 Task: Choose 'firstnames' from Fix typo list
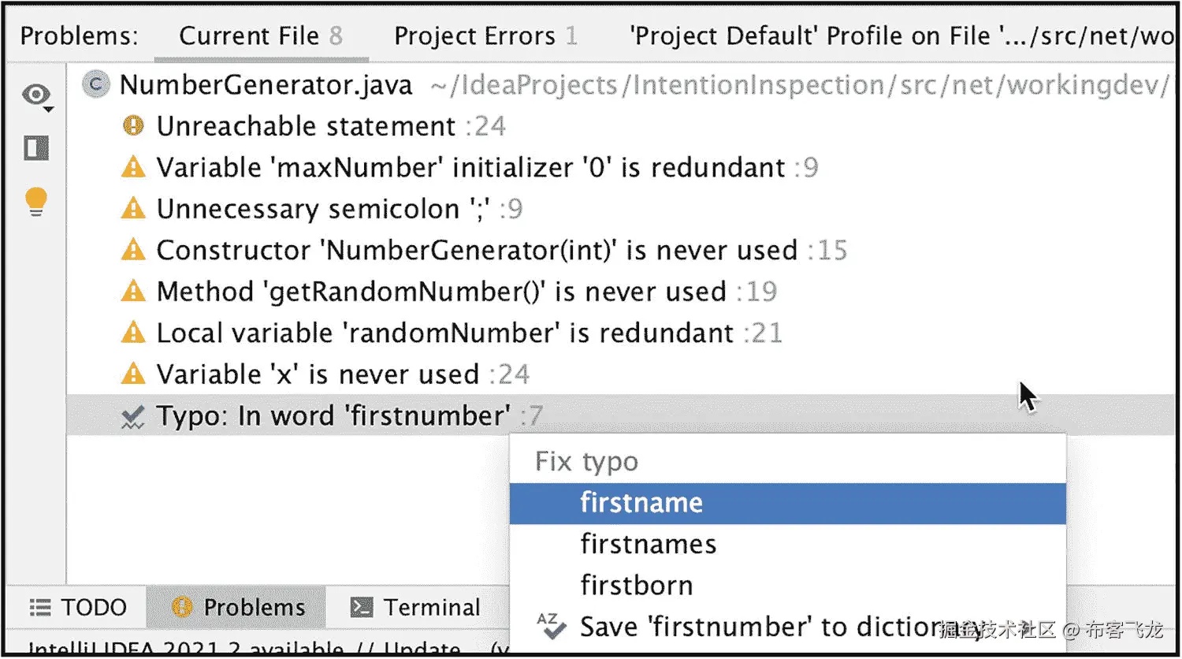[649, 544]
